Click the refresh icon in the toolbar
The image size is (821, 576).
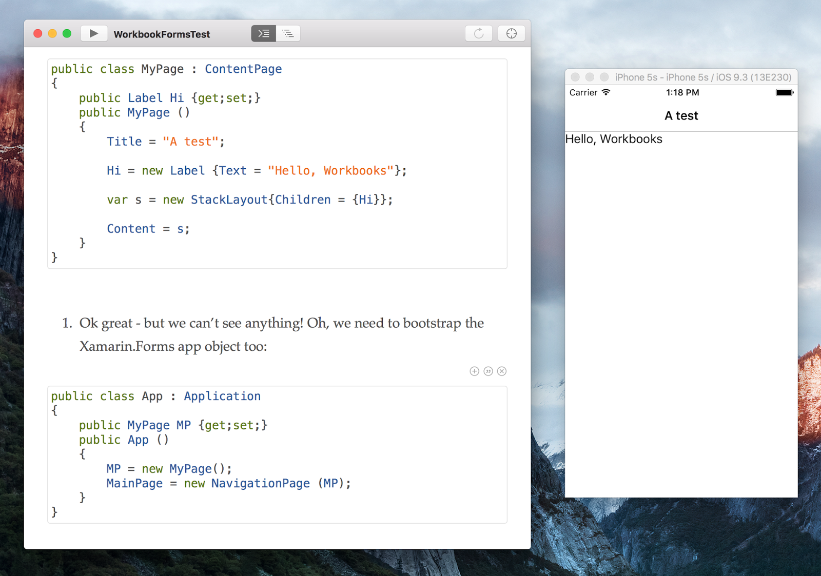click(x=478, y=33)
